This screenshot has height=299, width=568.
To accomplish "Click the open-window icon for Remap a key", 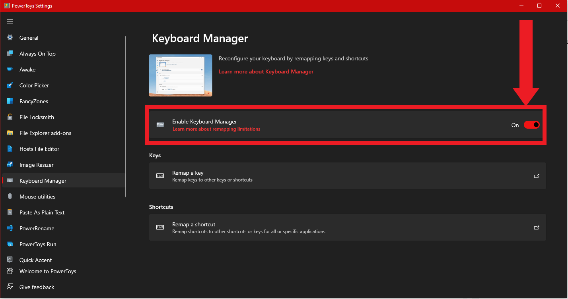I will point(537,176).
